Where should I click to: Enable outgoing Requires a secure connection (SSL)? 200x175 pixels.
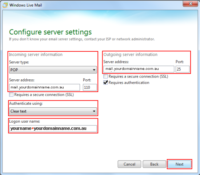click(x=105, y=76)
